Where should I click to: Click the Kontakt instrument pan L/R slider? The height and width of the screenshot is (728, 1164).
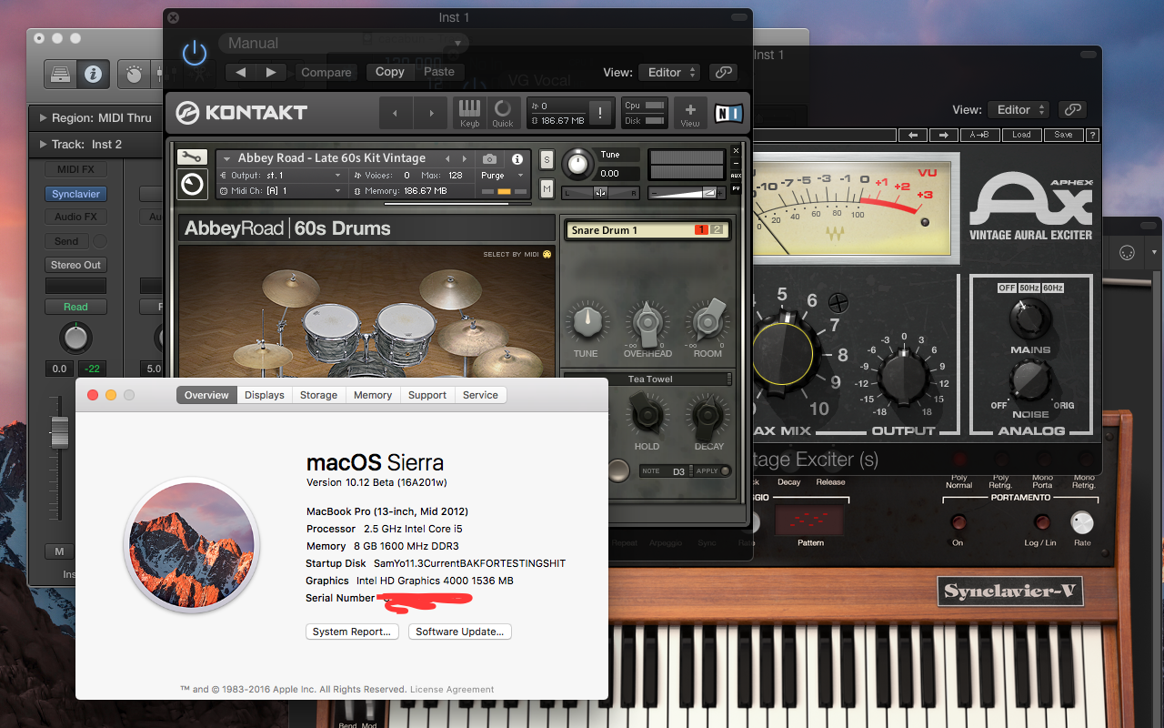(x=601, y=192)
